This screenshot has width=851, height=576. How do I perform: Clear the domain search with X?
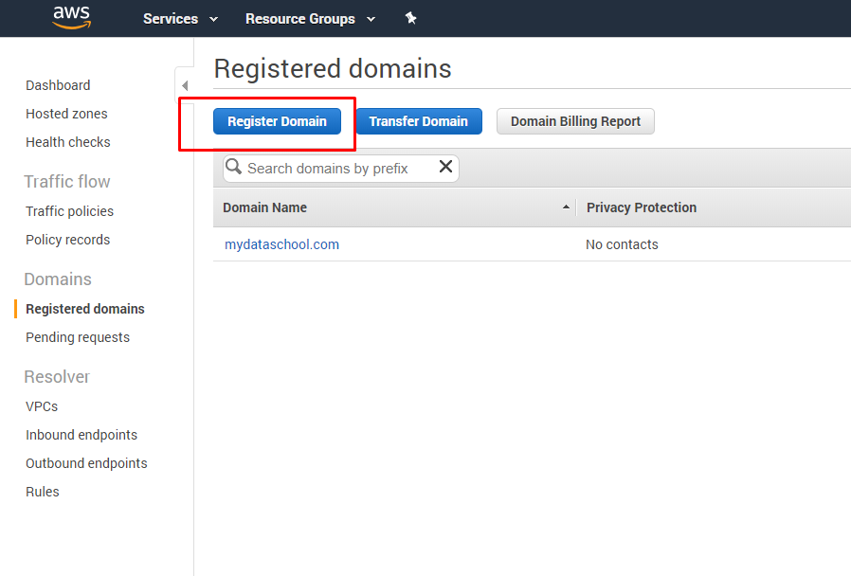click(x=445, y=167)
